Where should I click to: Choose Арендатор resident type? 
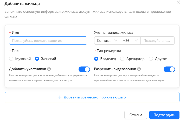[x=122, y=59]
